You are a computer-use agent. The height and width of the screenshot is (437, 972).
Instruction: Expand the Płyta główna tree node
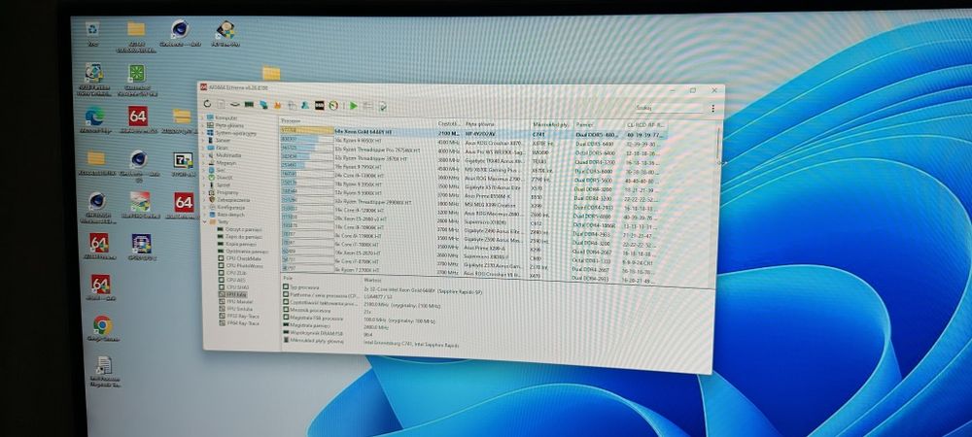(x=203, y=125)
